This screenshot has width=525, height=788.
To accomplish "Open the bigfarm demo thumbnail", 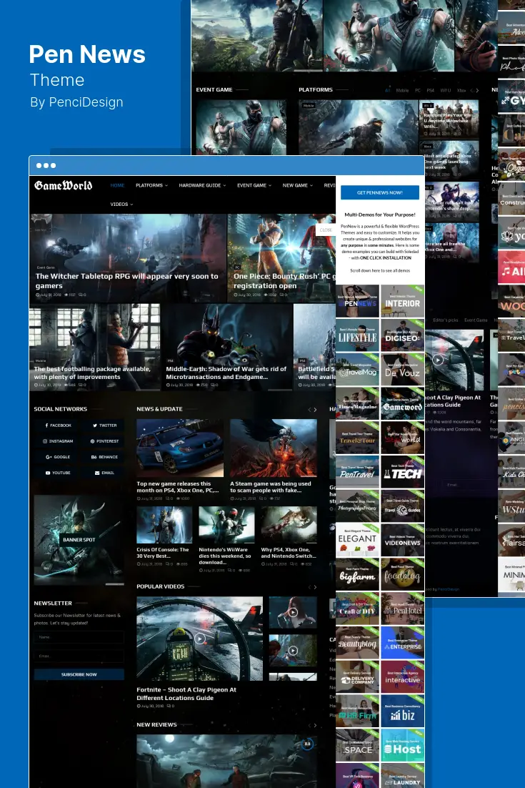I will tap(357, 574).
